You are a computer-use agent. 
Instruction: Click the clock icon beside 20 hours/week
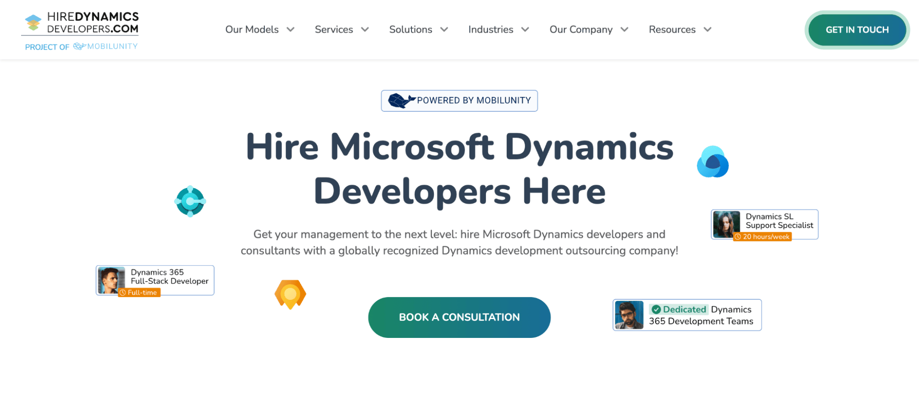[x=737, y=237]
